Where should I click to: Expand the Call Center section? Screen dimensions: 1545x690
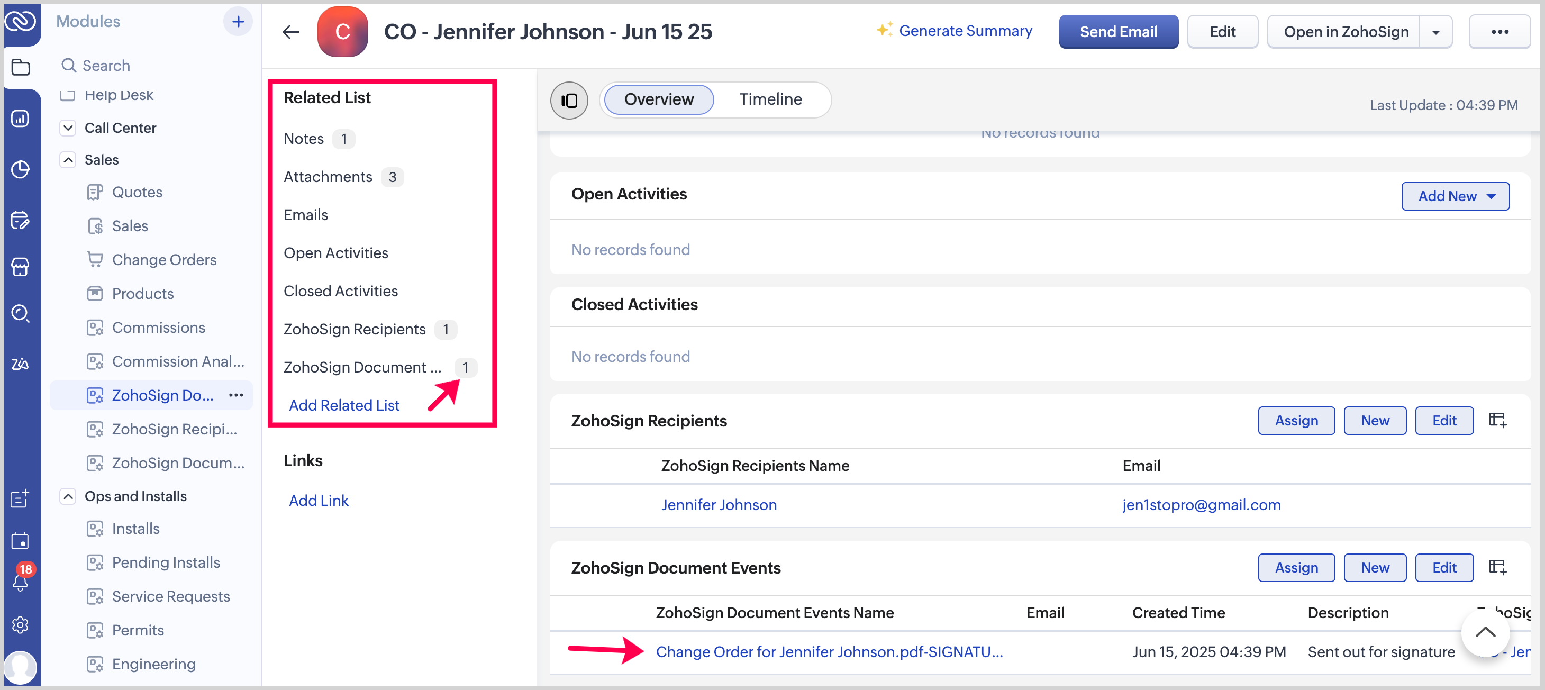click(68, 128)
